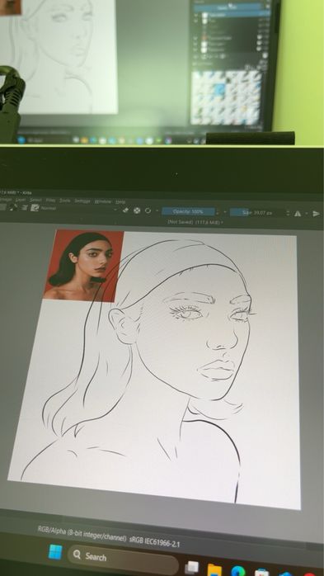Open the Normal blending mode dropdown
This screenshot has width=324, height=576.
[79, 209]
